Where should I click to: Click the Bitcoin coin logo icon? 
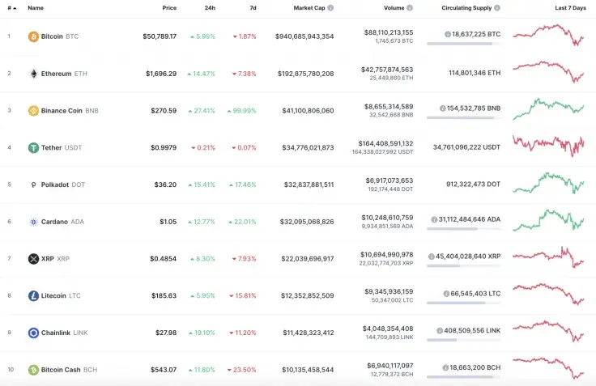(33, 36)
